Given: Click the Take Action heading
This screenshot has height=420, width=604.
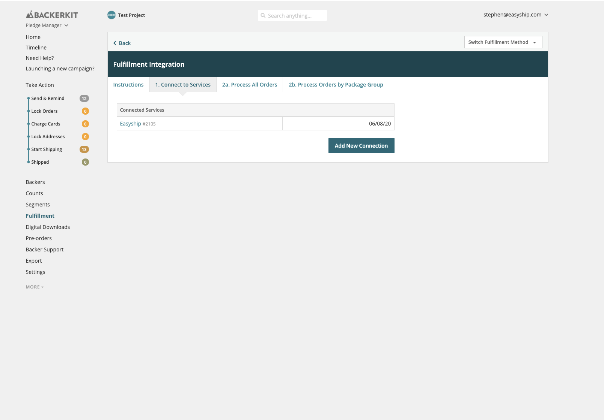Looking at the screenshot, I should (x=40, y=85).
